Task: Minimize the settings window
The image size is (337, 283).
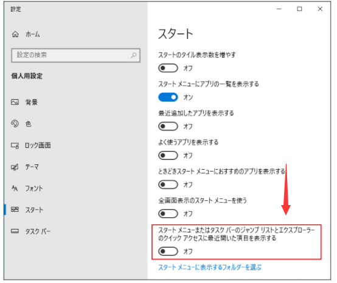Action: pyautogui.click(x=279, y=9)
